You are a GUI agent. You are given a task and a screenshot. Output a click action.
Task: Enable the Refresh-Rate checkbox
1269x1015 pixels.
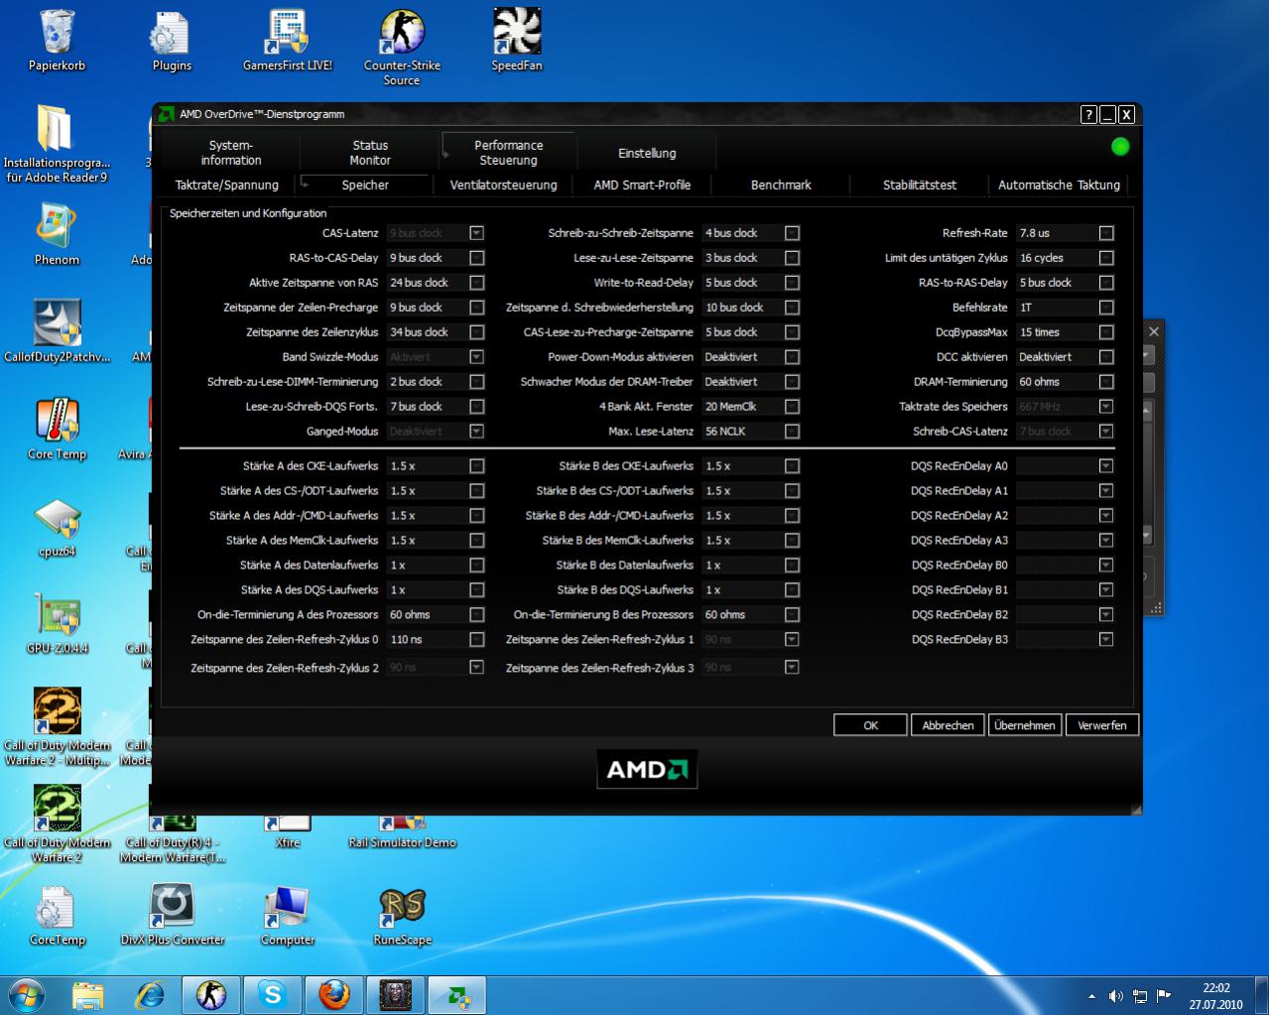(1106, 233)
